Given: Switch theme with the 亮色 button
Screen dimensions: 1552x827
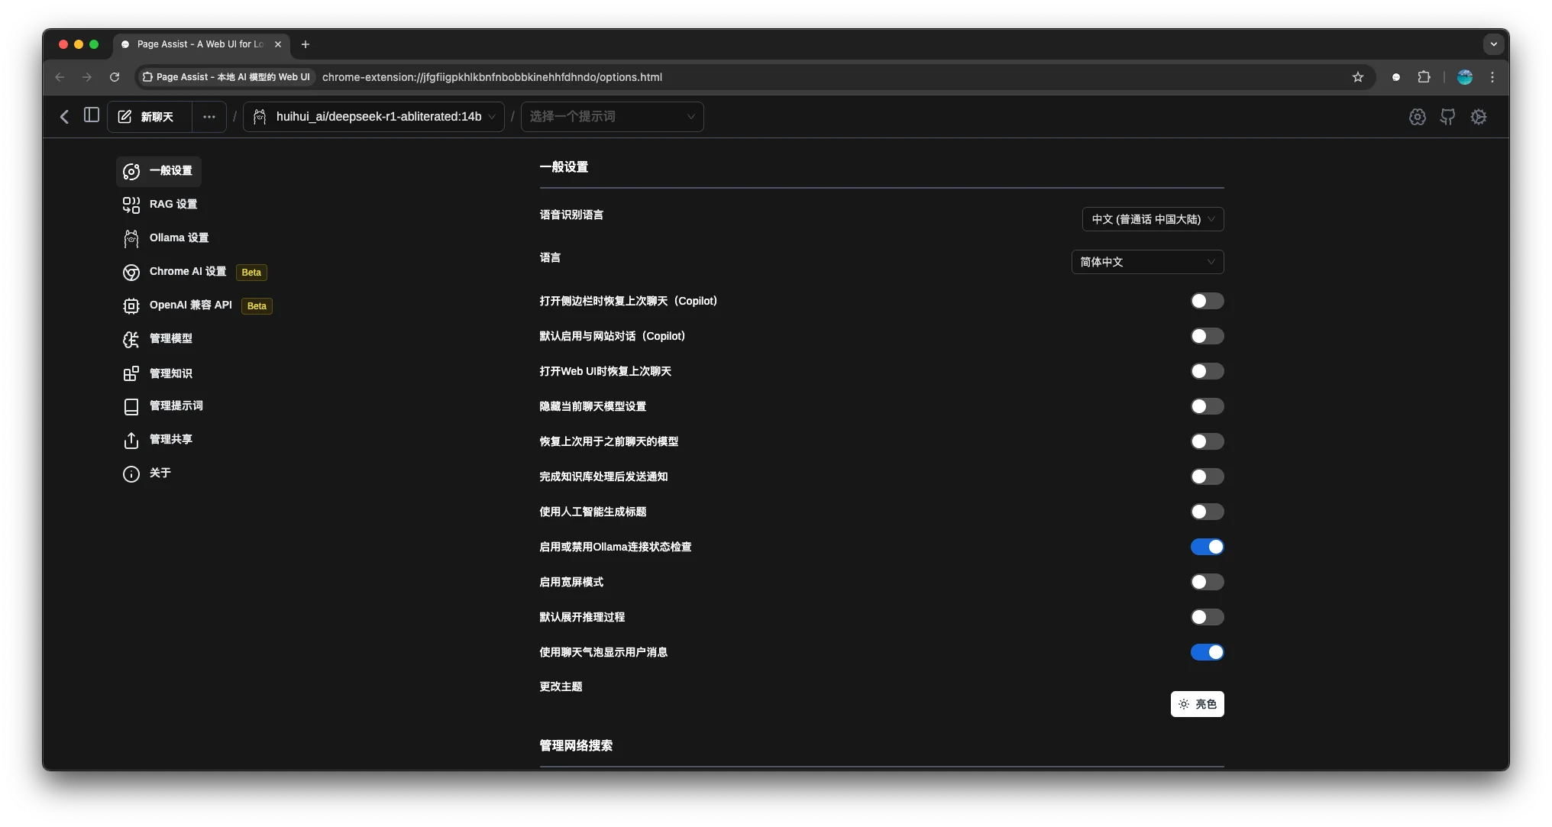Looking at the screenshot, I should [1197, 704].
